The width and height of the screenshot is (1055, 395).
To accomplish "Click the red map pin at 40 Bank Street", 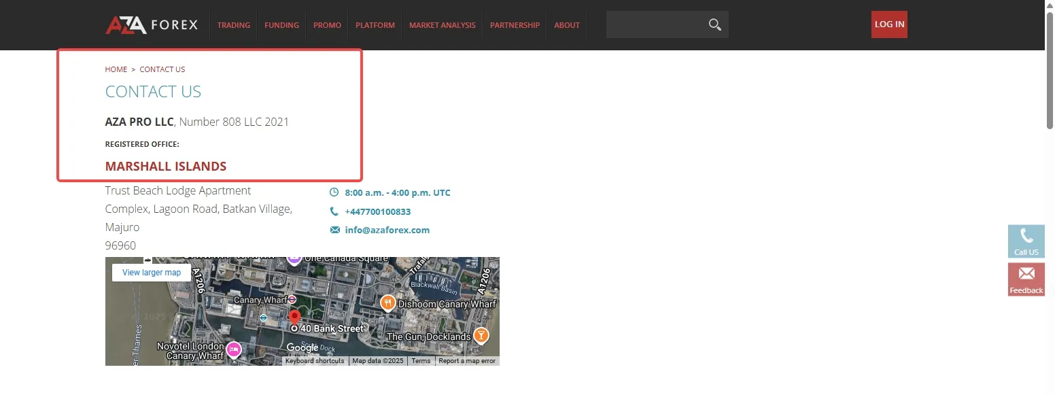I will 294,317.
